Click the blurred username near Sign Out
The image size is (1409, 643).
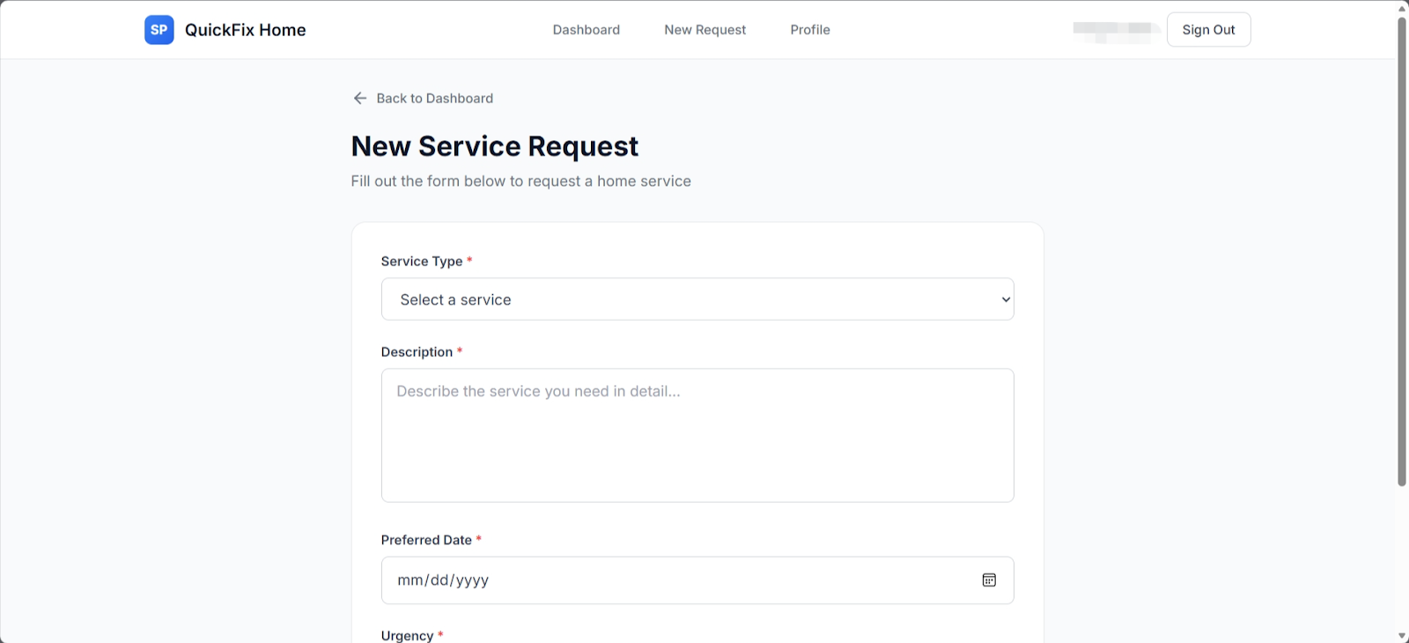(1114, 32)
